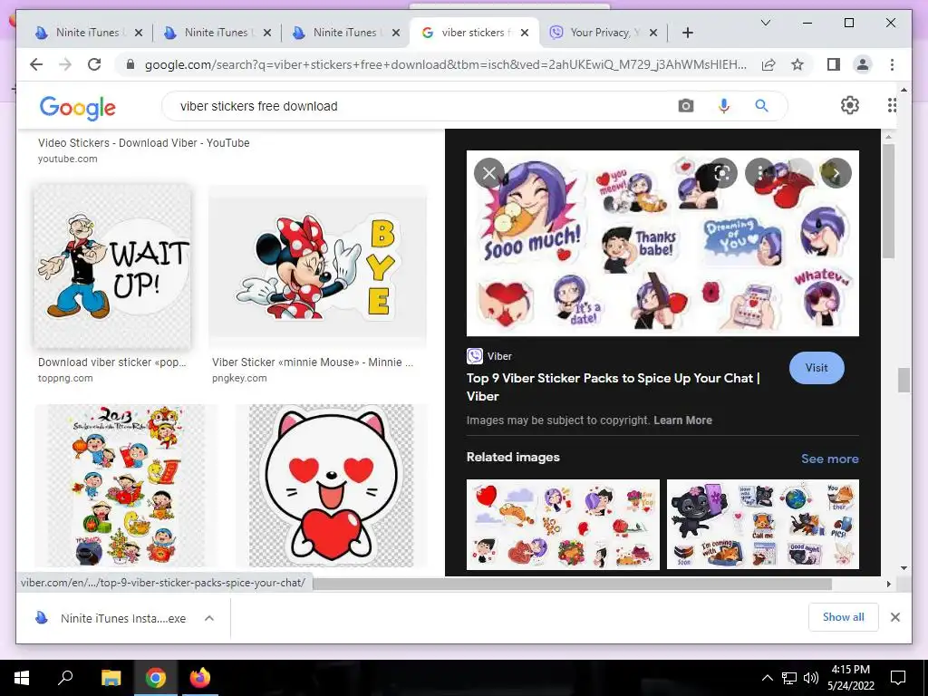The height and width of the screenshot is (696, 928).
Task: Open preview image more options dots
Action: pyautogui.click(x=760, y=173)
